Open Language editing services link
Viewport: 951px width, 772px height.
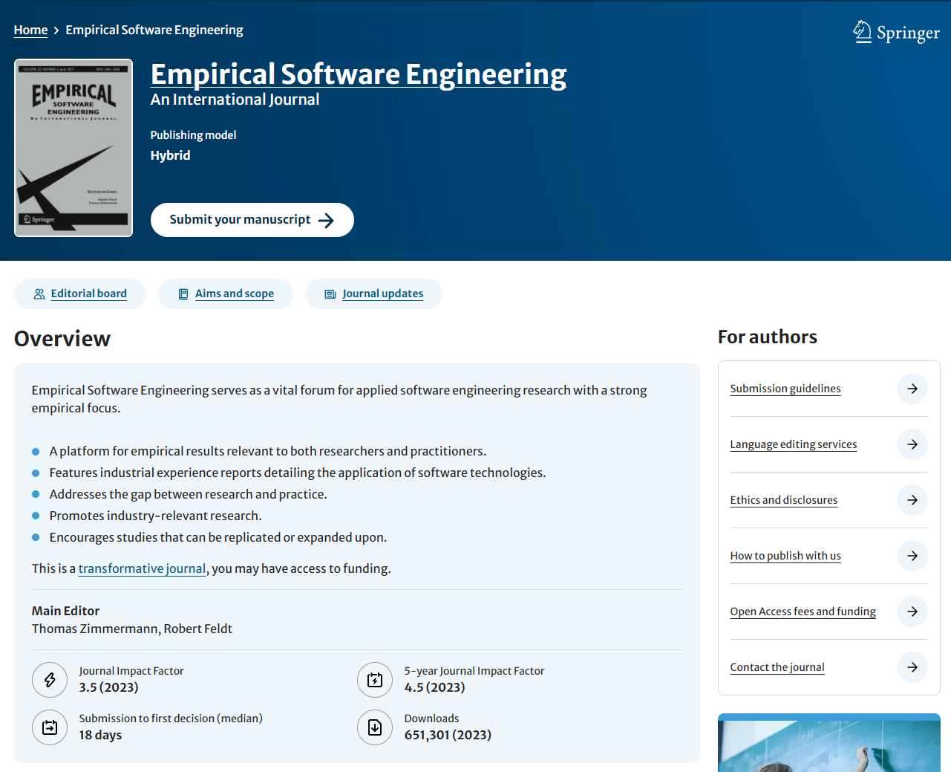pos(793,444)
